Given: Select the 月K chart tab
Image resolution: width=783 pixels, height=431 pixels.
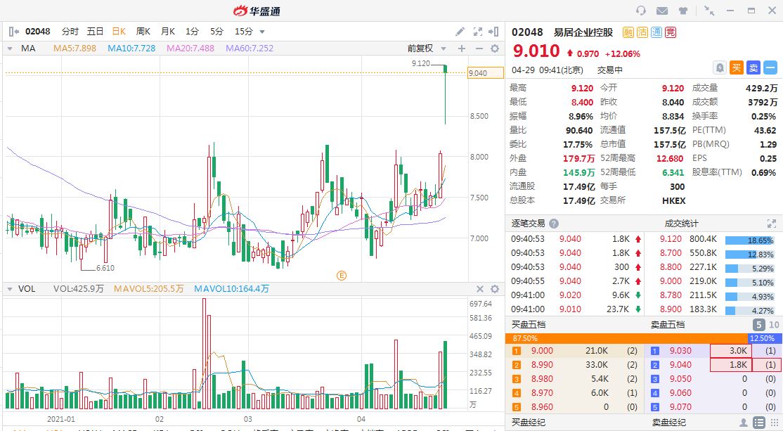Looking at the screenshot, I should (168, 32).
